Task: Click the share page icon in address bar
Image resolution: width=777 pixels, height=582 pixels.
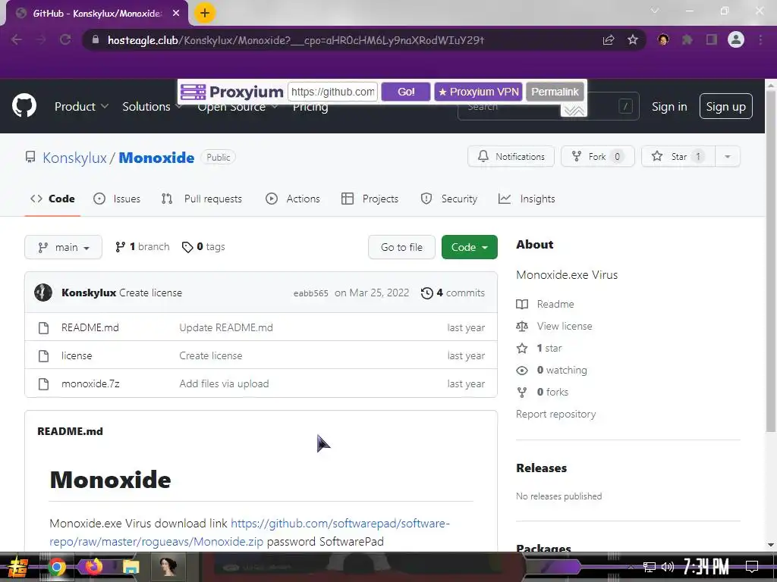Action: (x=609, y=39)
